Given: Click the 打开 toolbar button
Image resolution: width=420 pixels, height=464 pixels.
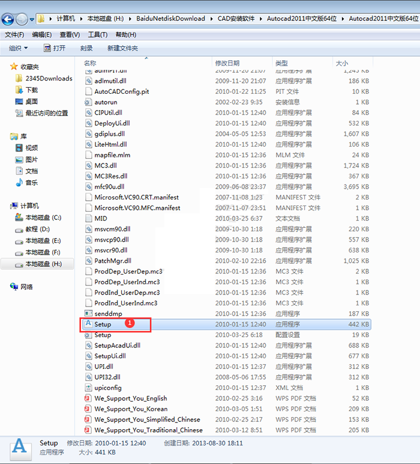Looking at the screenshot, I should pyautogui.click(x=55, y=48).
